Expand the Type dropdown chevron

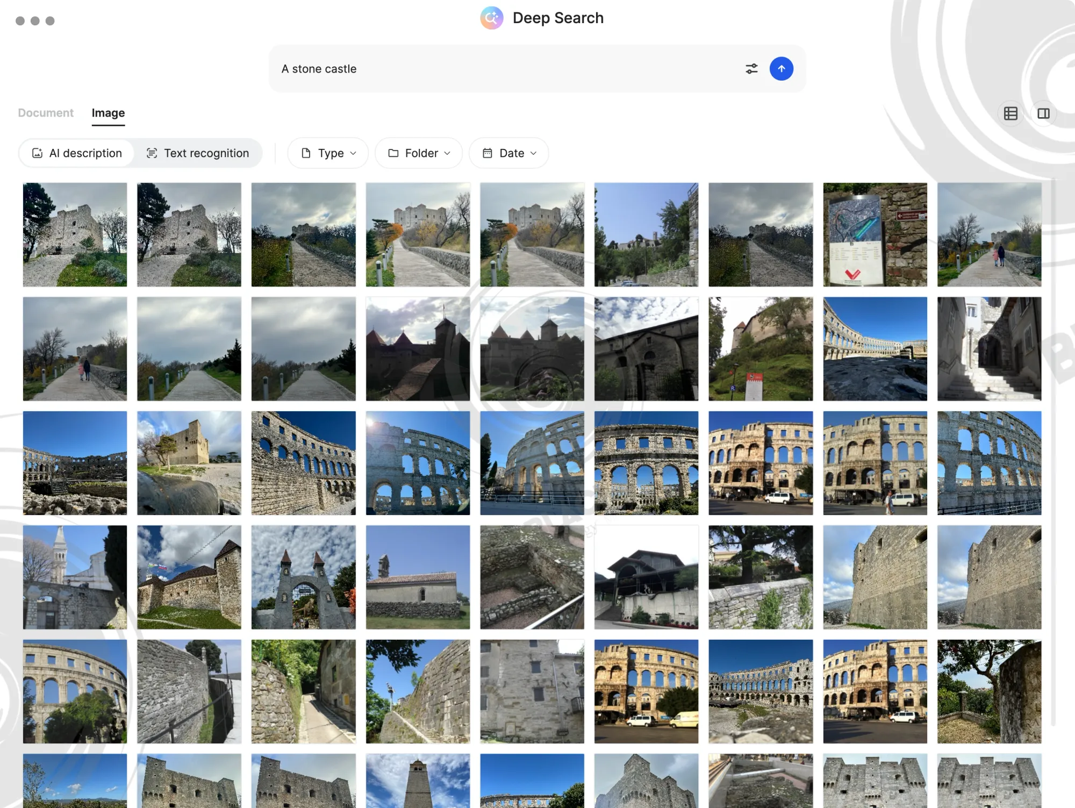(353, 153)
